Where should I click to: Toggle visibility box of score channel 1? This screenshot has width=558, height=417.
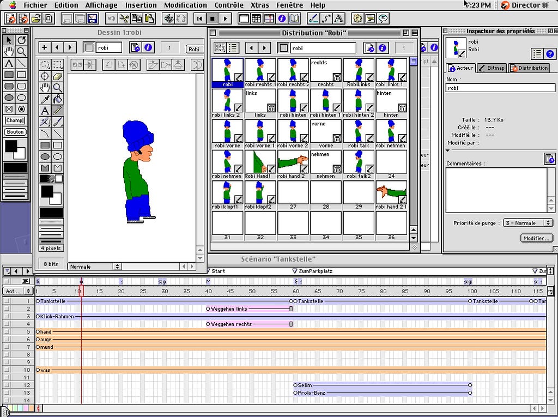click(x=7, y=301)
